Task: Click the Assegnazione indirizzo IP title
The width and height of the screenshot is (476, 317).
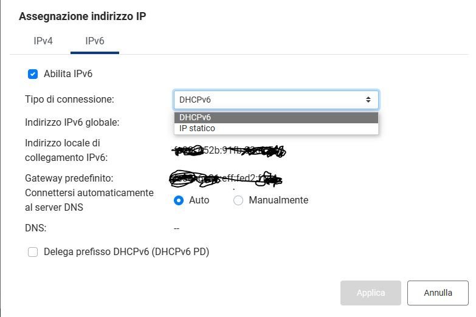Action: pos(83,16)
